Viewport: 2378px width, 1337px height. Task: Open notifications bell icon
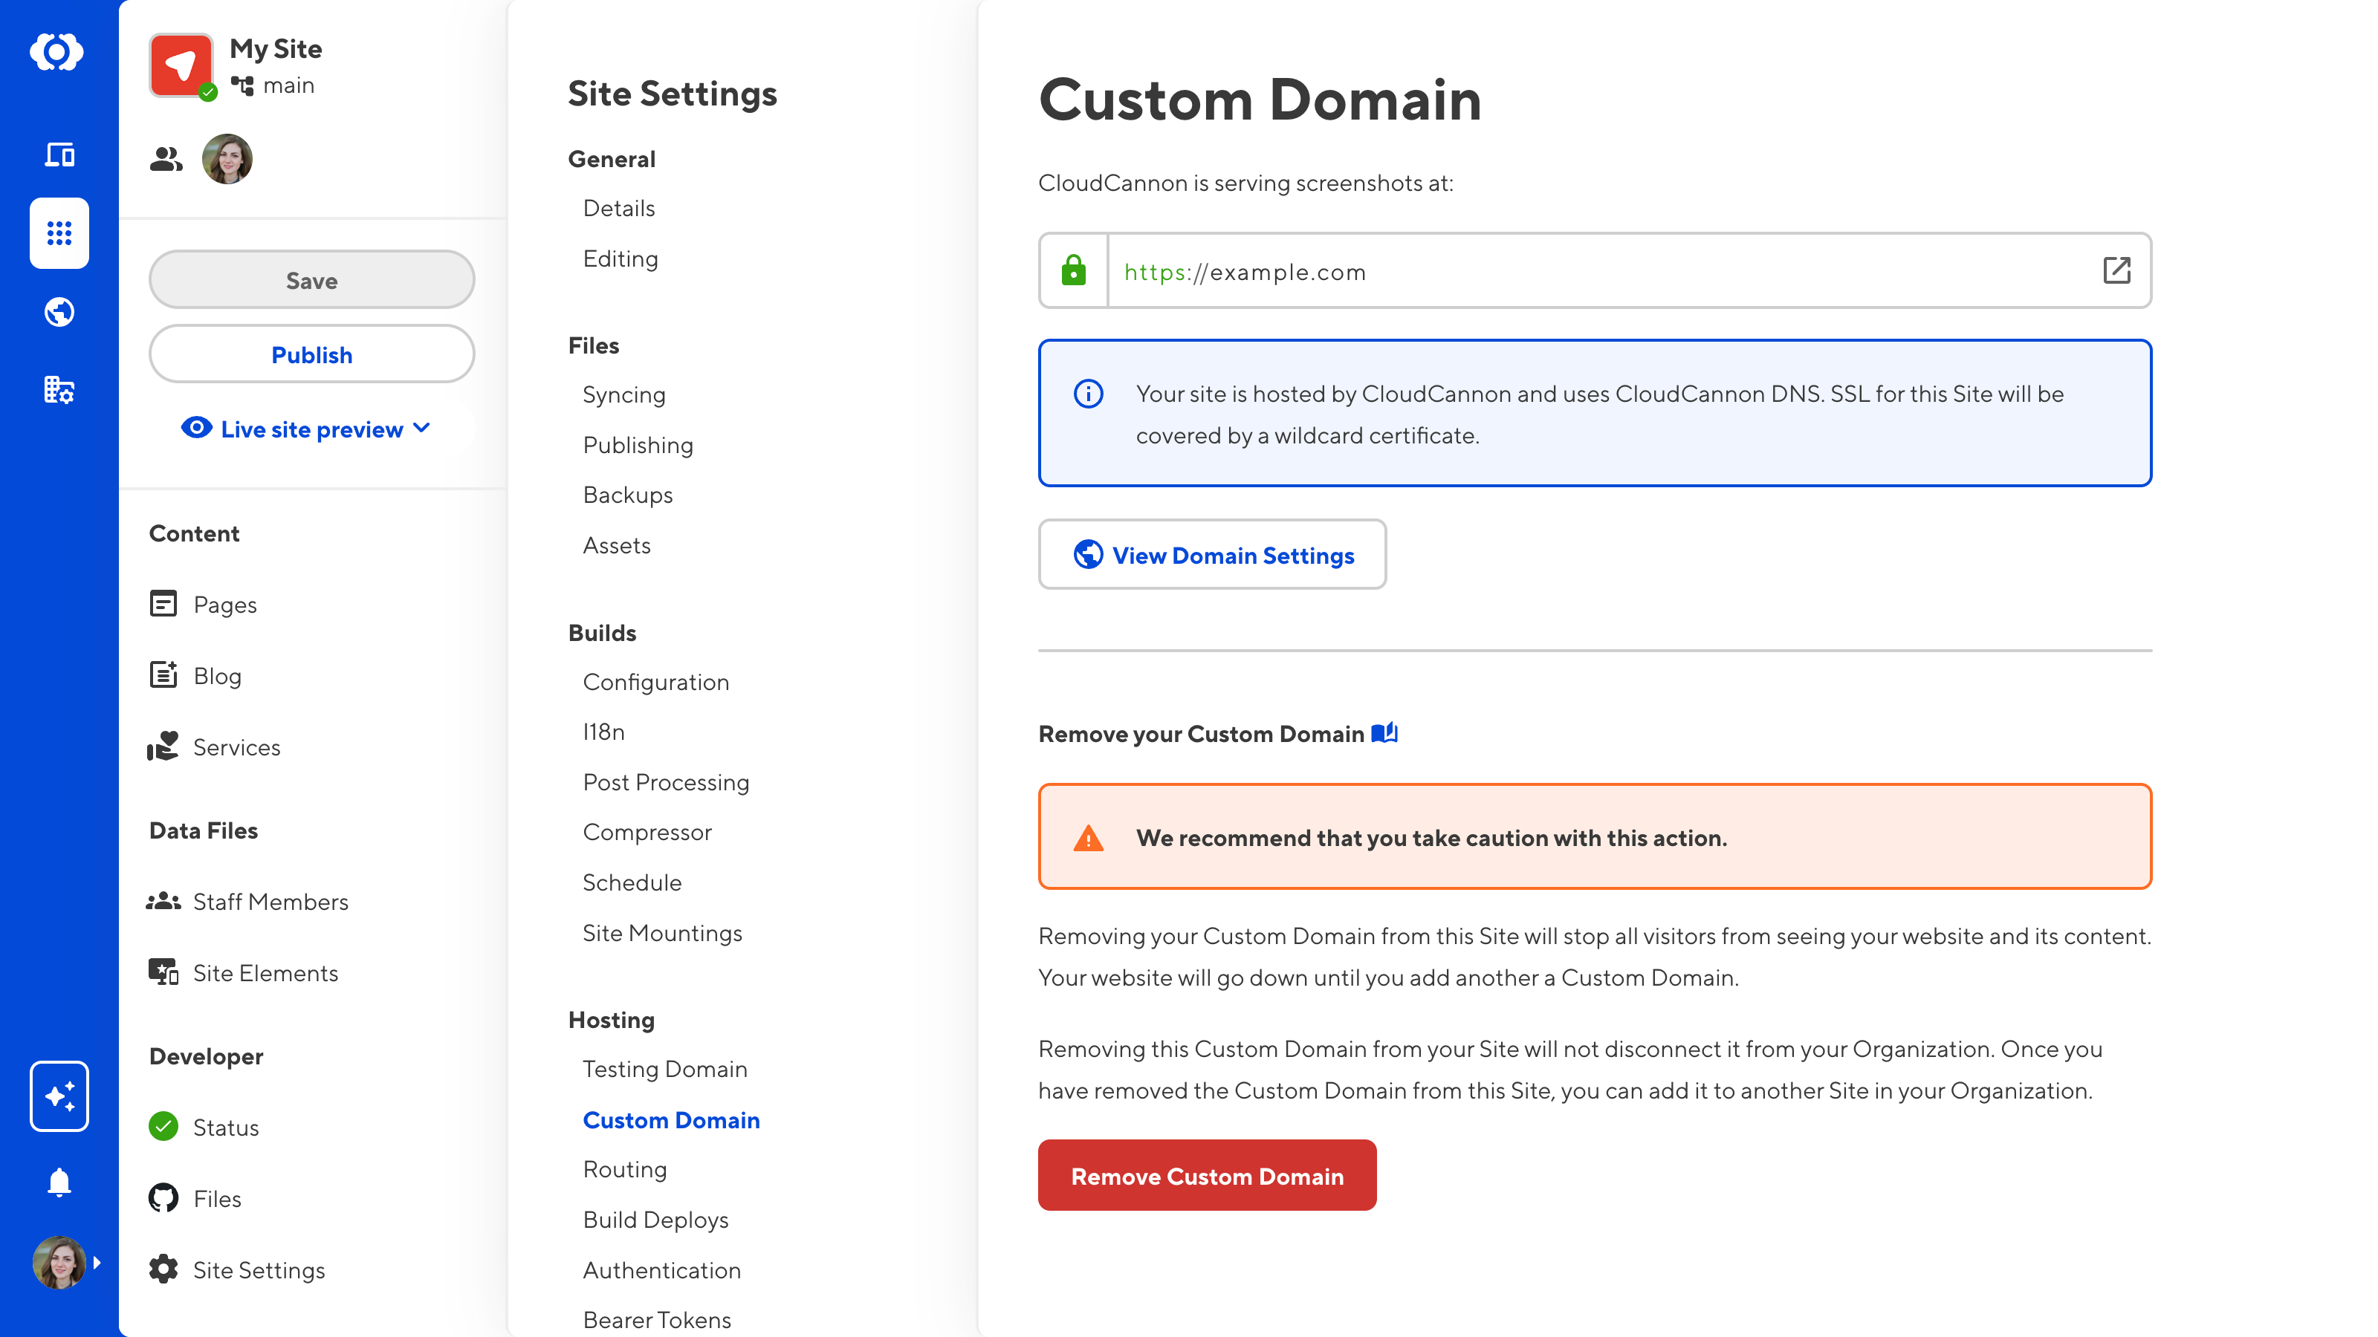59,1182
